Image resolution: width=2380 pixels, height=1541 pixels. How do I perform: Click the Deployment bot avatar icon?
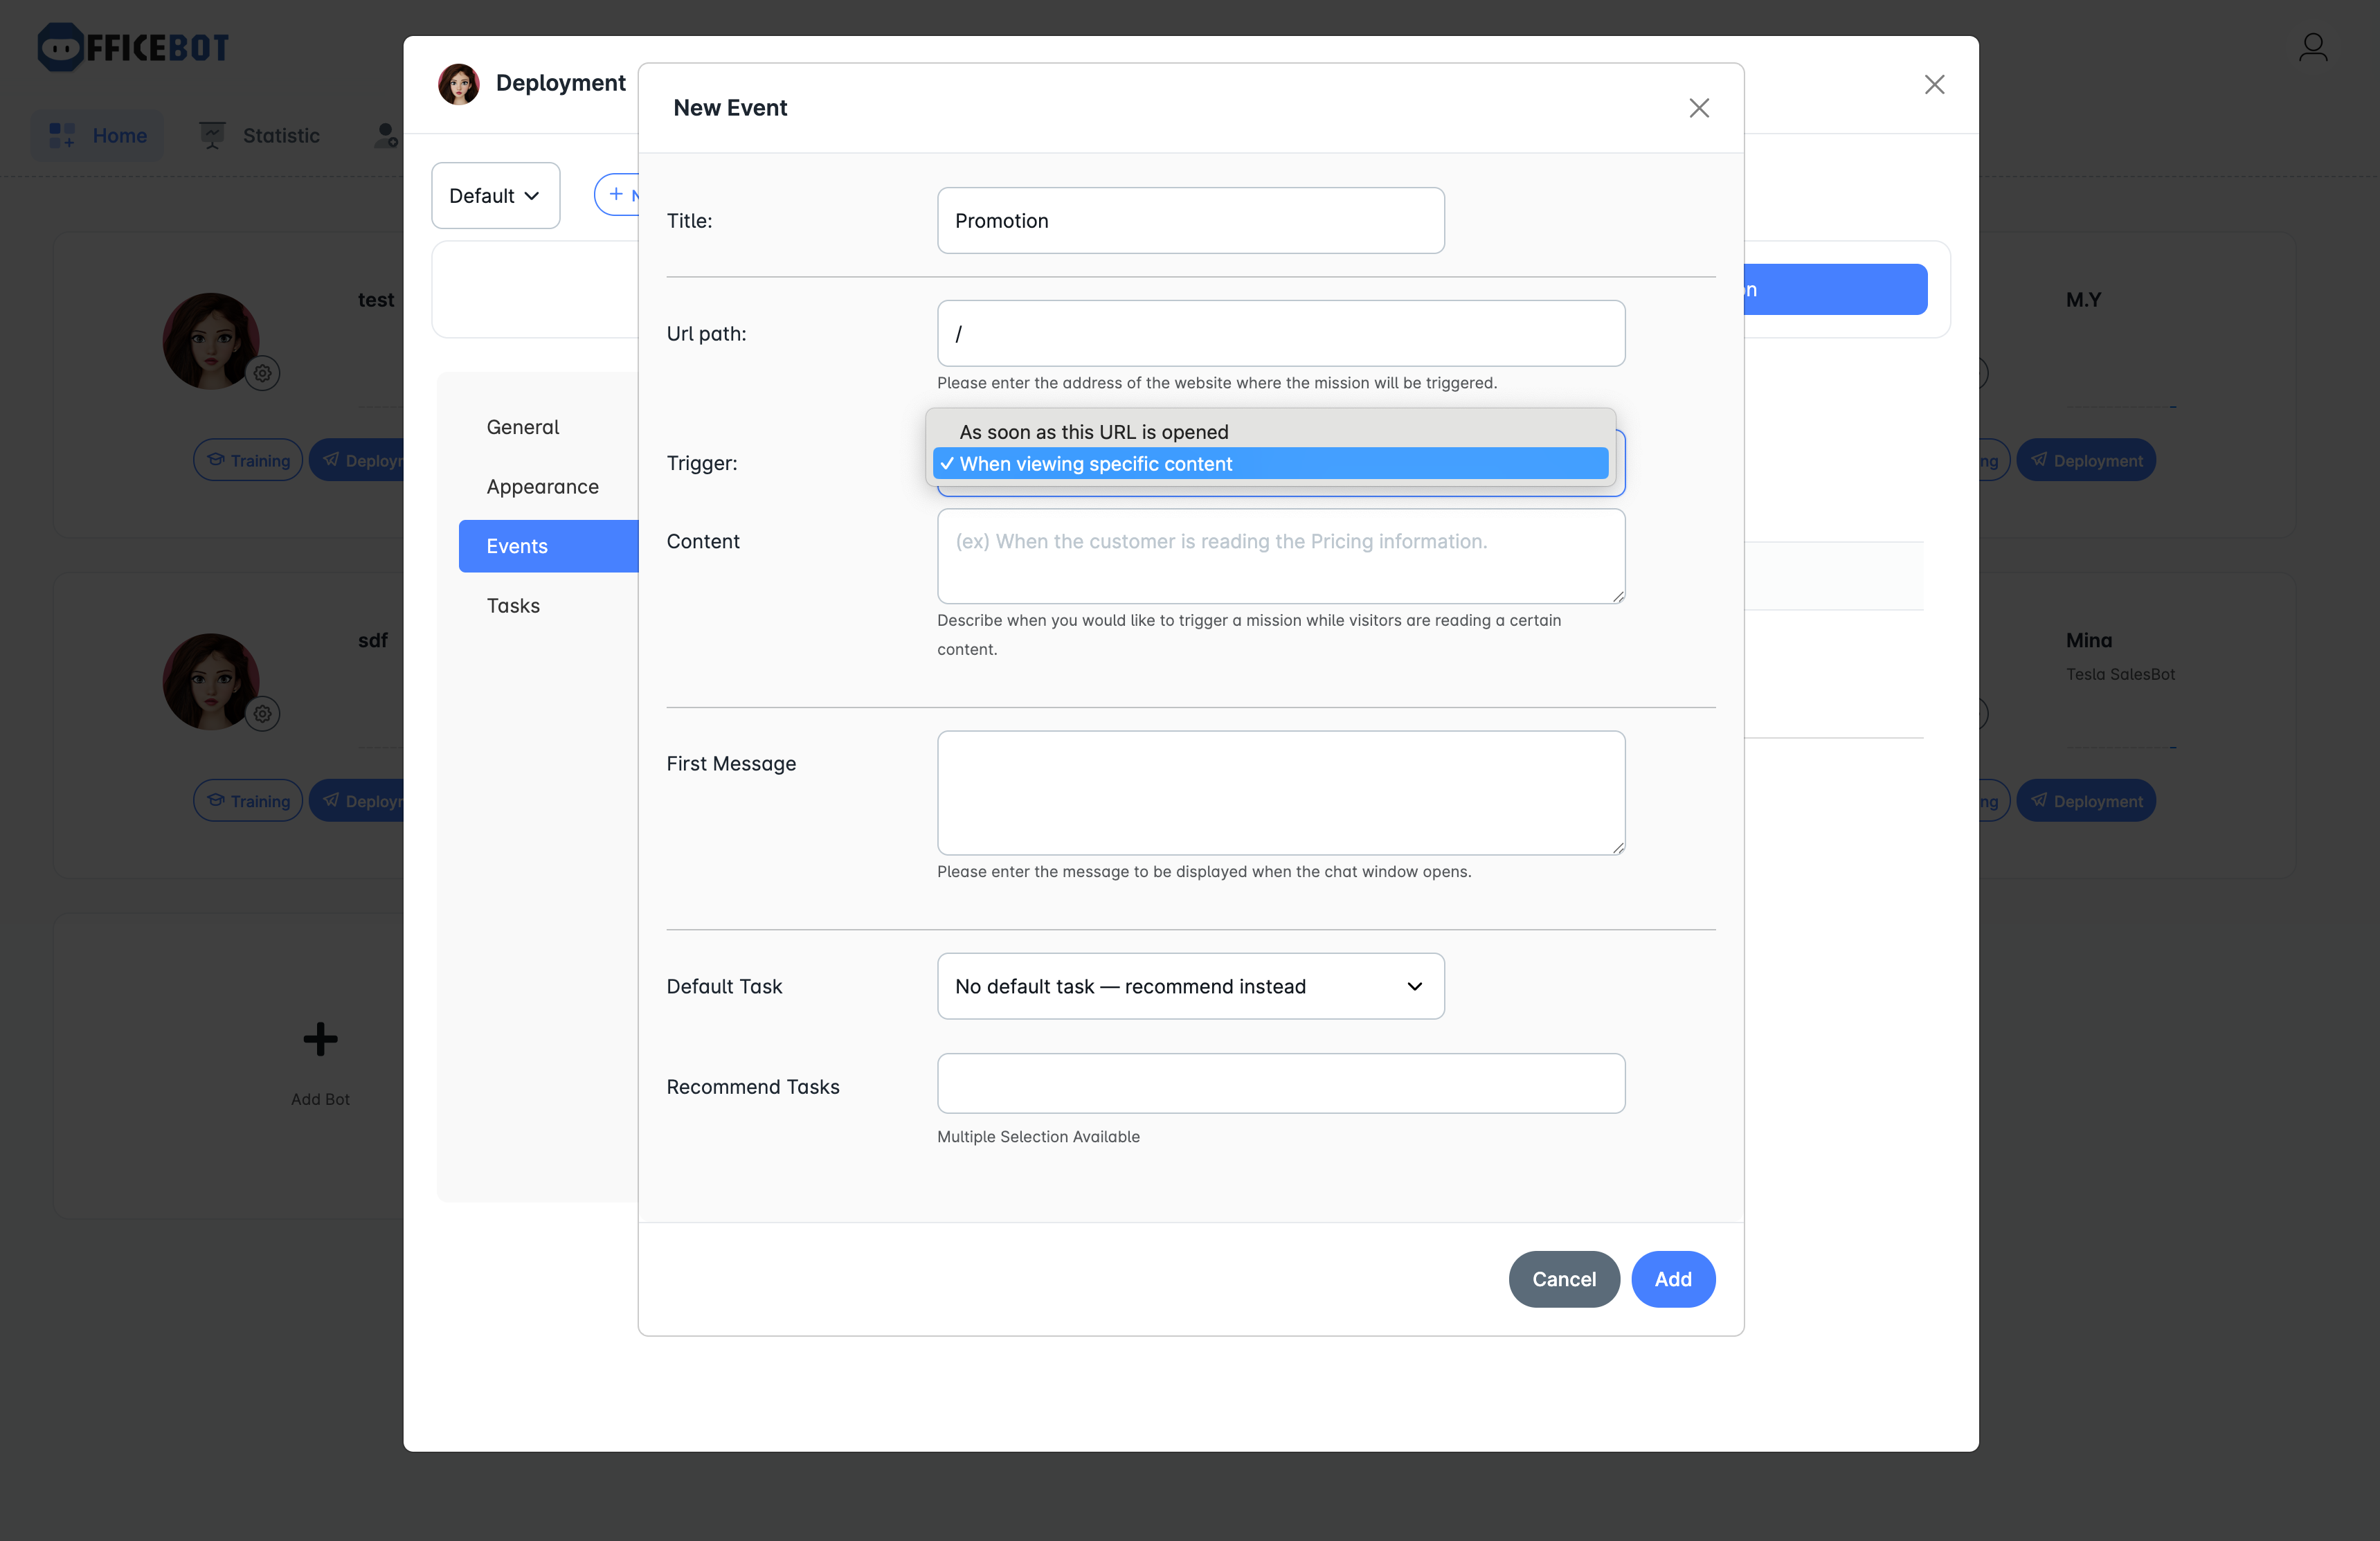[458, 84]
